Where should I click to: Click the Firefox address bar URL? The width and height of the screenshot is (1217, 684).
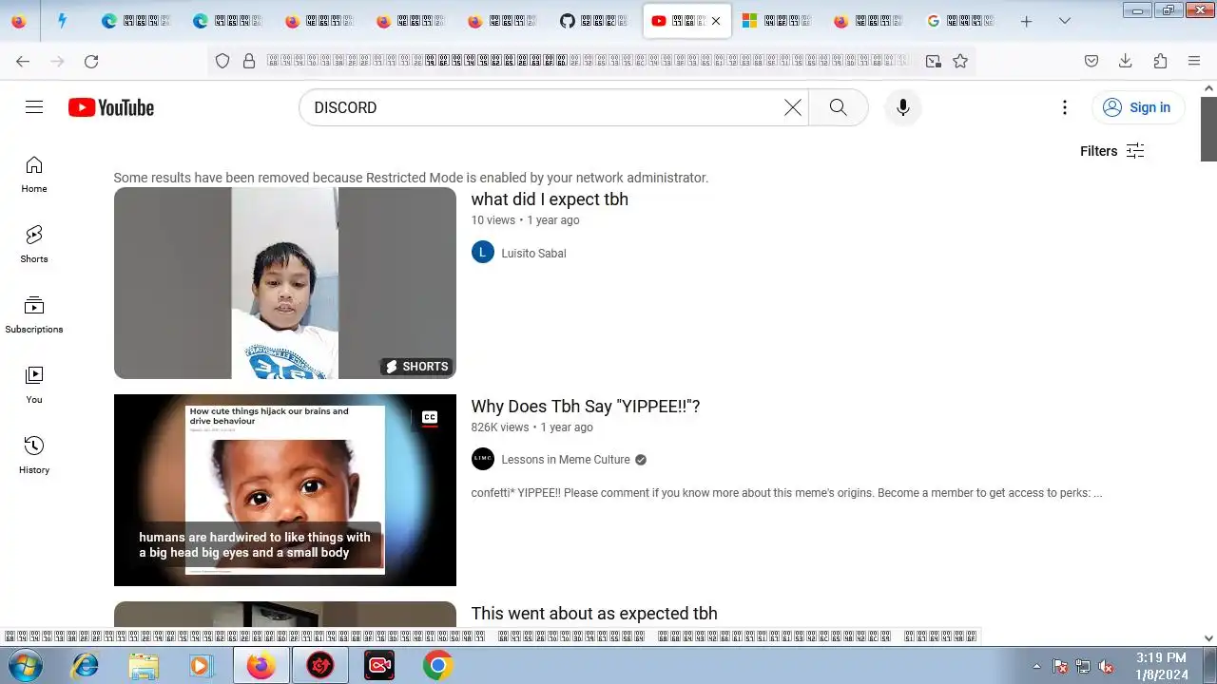coord(588,61)
